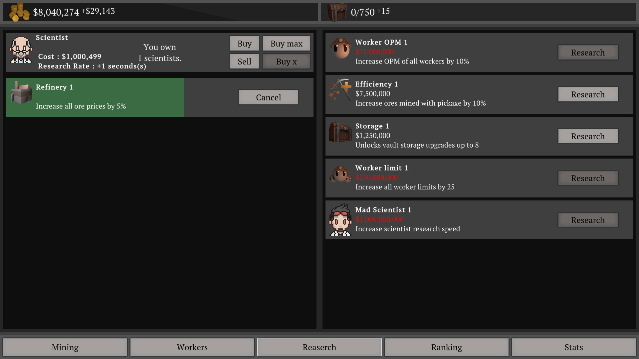Click the Scientist character icon
The width and height of the screenshot is (639, 359).
20,51
